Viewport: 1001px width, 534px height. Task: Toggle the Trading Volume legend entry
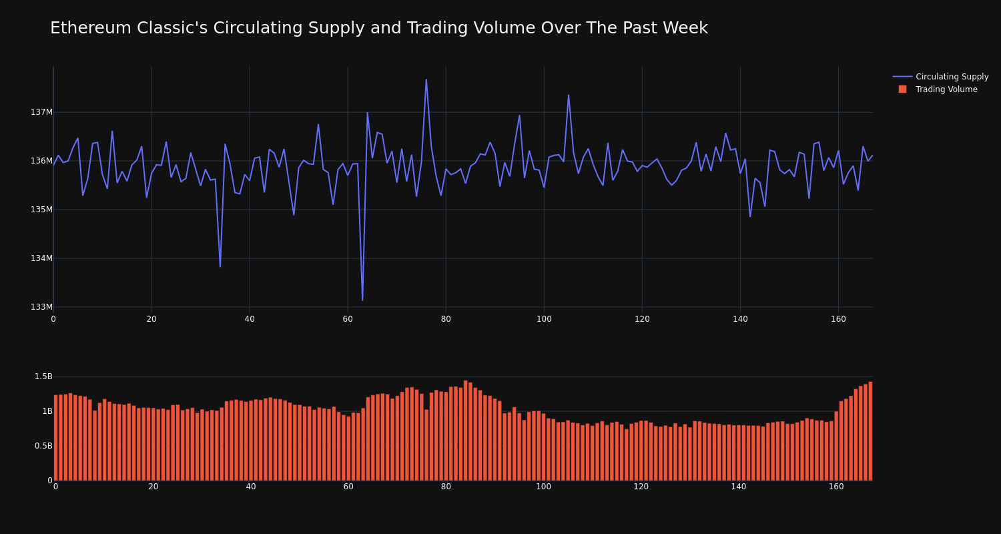(937, 89)
